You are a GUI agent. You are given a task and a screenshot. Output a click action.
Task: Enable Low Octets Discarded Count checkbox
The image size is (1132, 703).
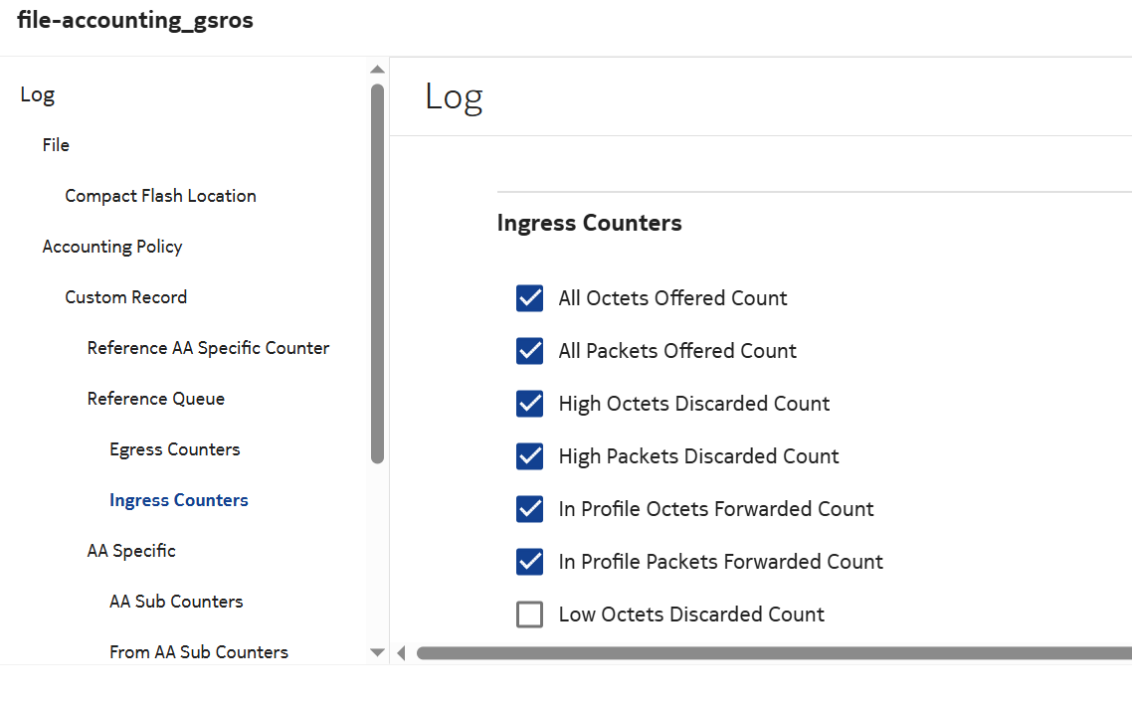[x=529, y=615]
